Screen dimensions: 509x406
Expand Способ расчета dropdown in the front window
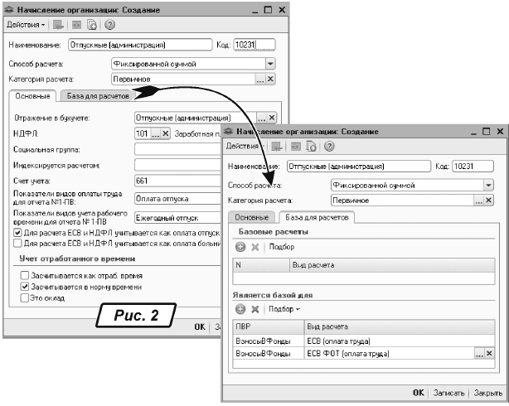coord(488,186)
